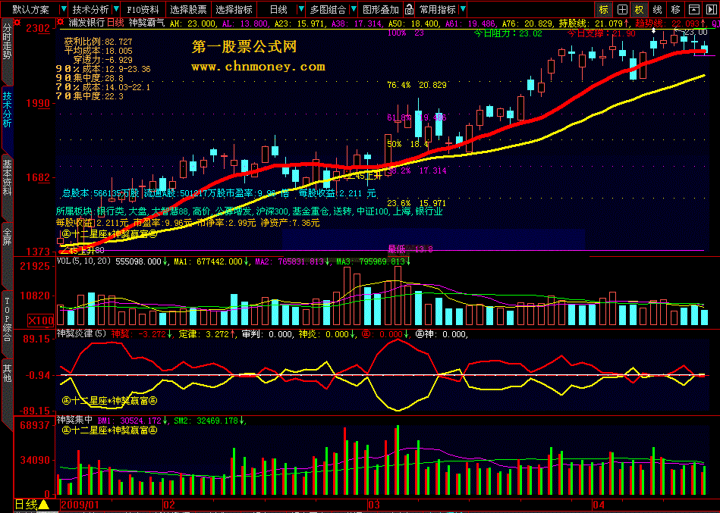720x513 pixels.
Task: Click the 浦发银行 stock name
Action: [86, 22]
